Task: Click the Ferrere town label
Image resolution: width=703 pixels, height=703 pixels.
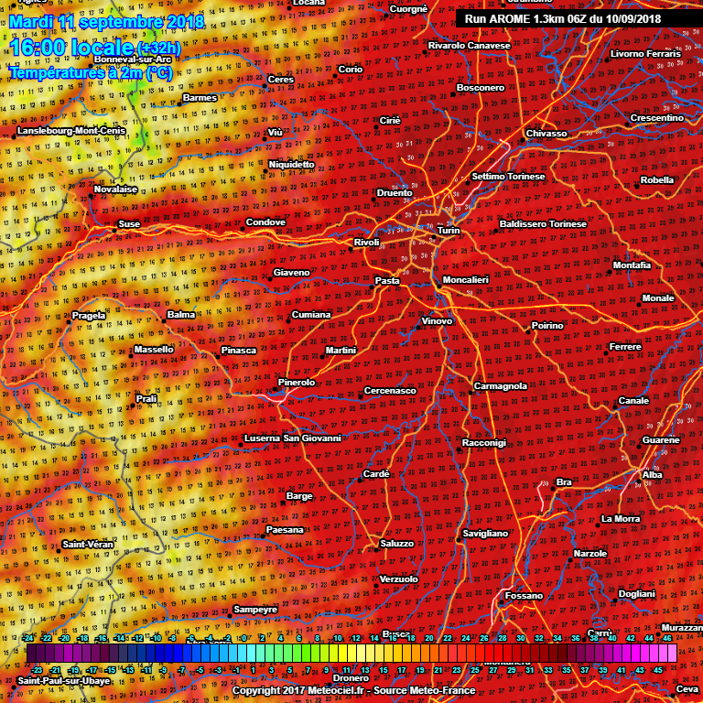Action: [625, 347]
